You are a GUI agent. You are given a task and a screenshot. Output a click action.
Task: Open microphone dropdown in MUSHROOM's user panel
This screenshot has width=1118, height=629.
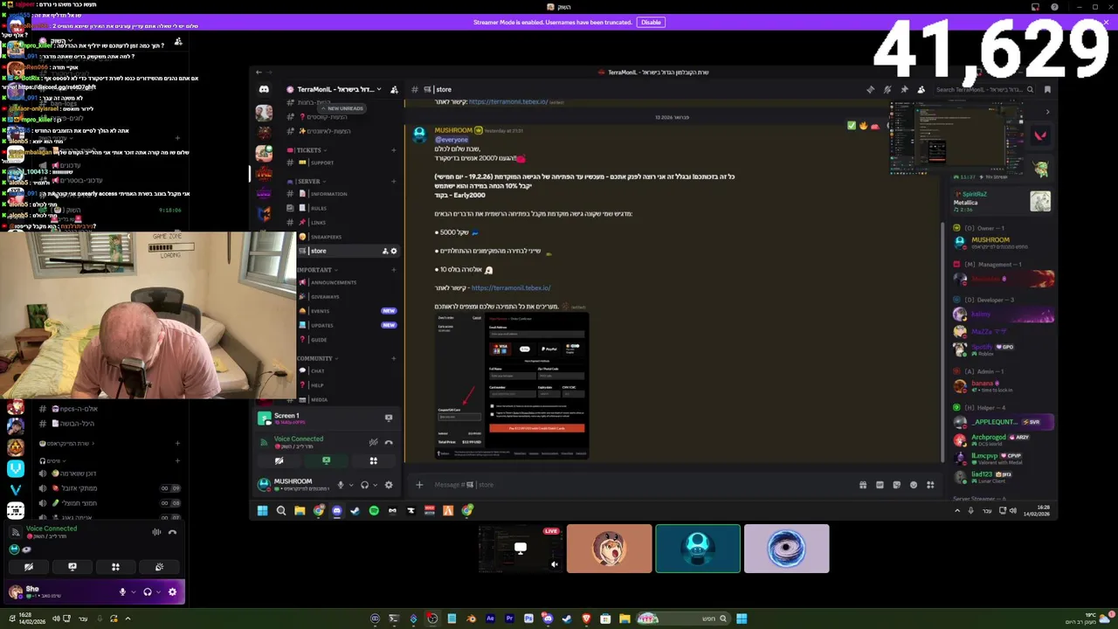pos(351,485)
